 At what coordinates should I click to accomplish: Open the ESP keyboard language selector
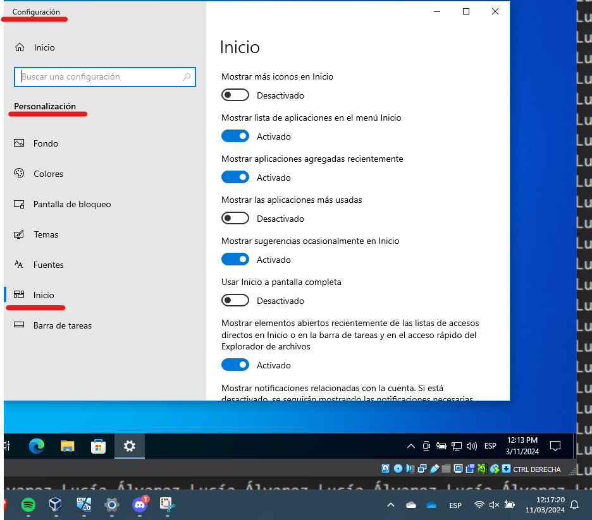490,446
